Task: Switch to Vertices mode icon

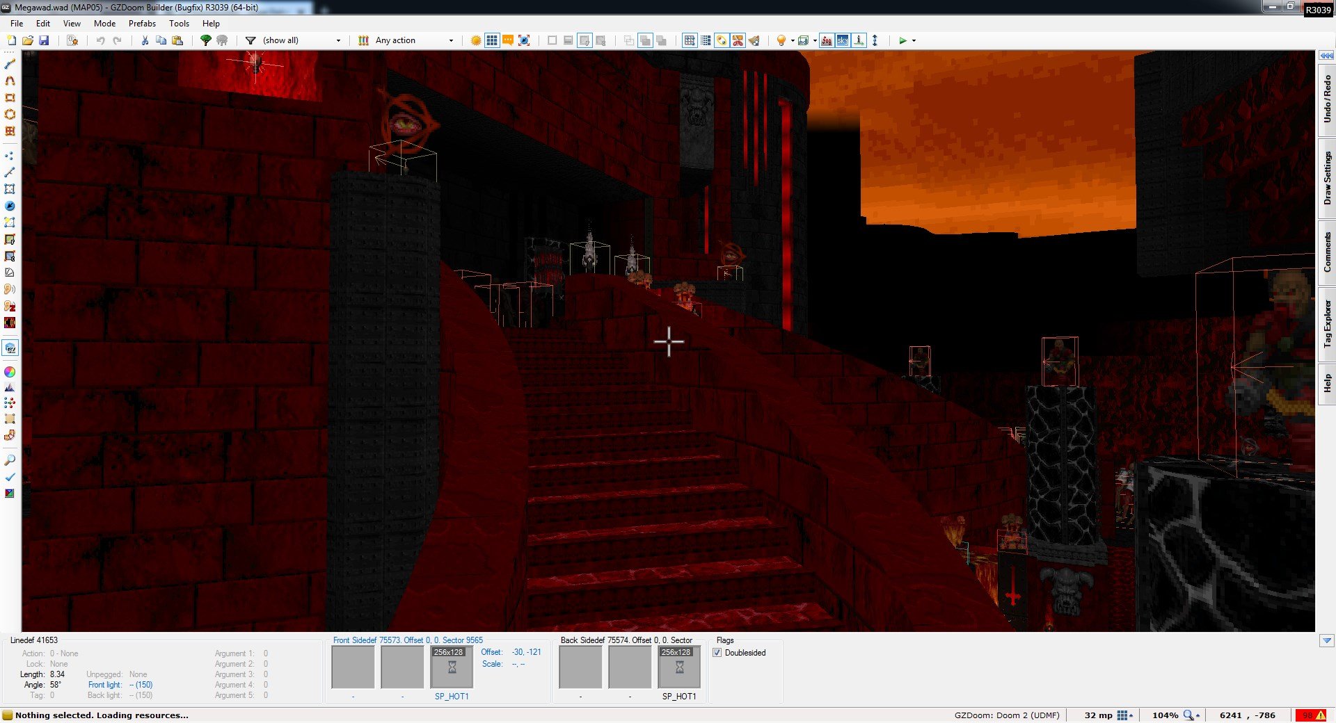Action: tap(10, 156)
